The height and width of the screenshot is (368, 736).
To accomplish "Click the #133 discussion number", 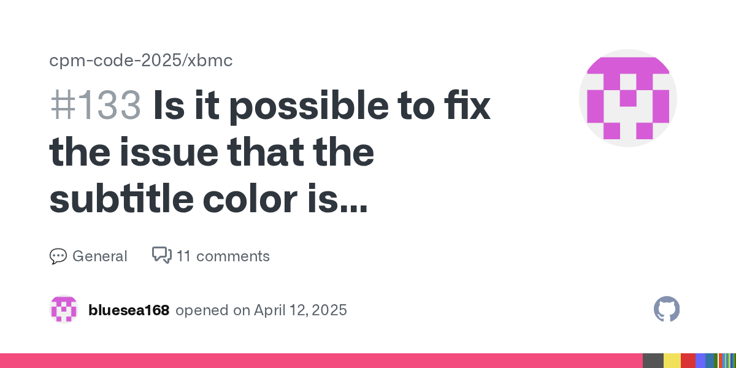I will pyautogui.click(x=96, y=105).
